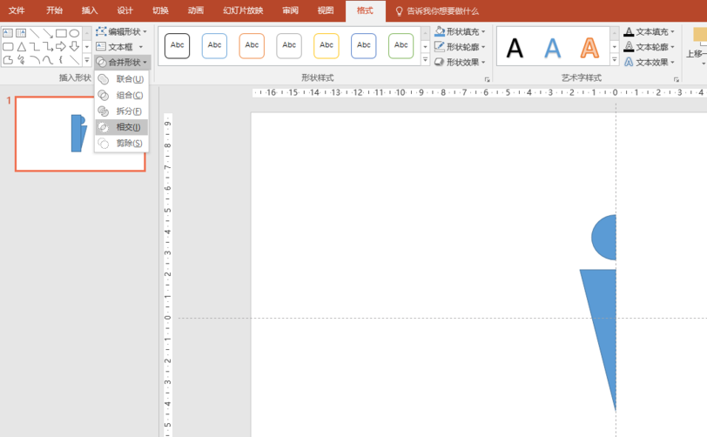Open the 动画 (Animations) tab
The height and width of the screenshot is (437, 707).
click(196, 10)
